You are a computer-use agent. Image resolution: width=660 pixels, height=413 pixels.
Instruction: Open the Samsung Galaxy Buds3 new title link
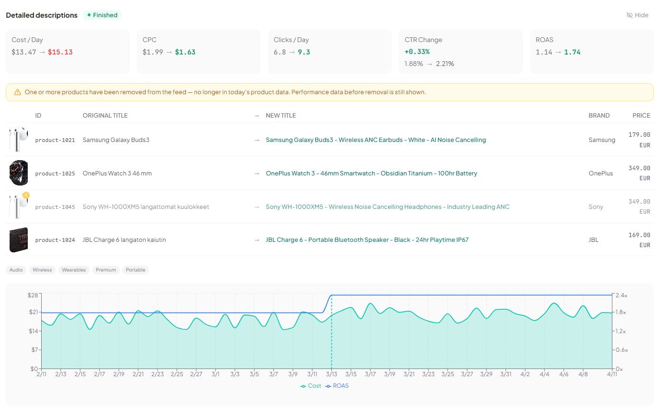376,140
